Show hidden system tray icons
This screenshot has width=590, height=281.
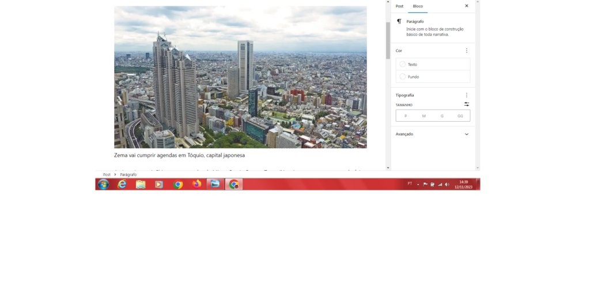point(418,185)
